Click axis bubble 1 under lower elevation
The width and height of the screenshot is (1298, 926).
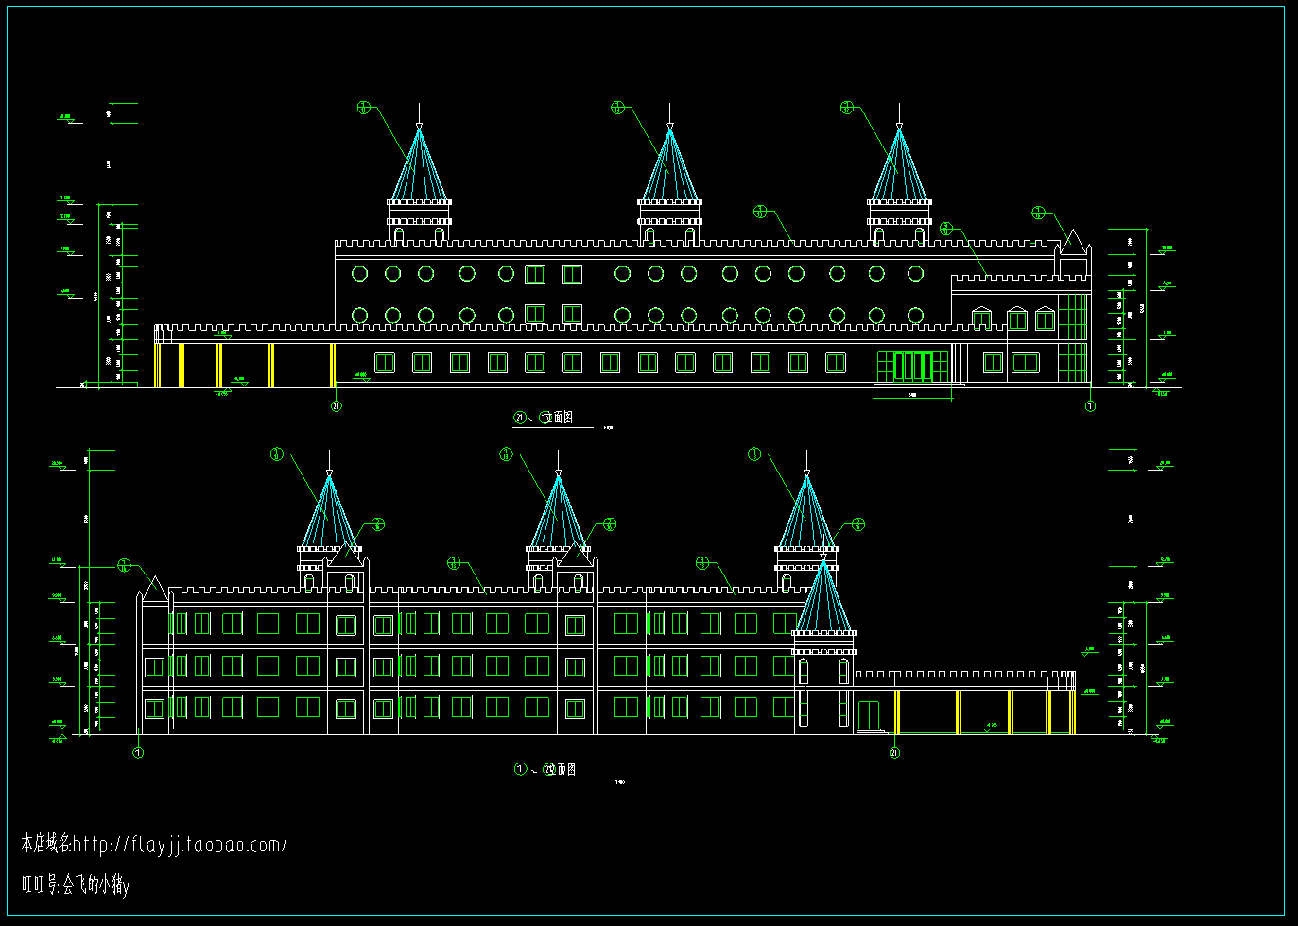coord(138,753)
